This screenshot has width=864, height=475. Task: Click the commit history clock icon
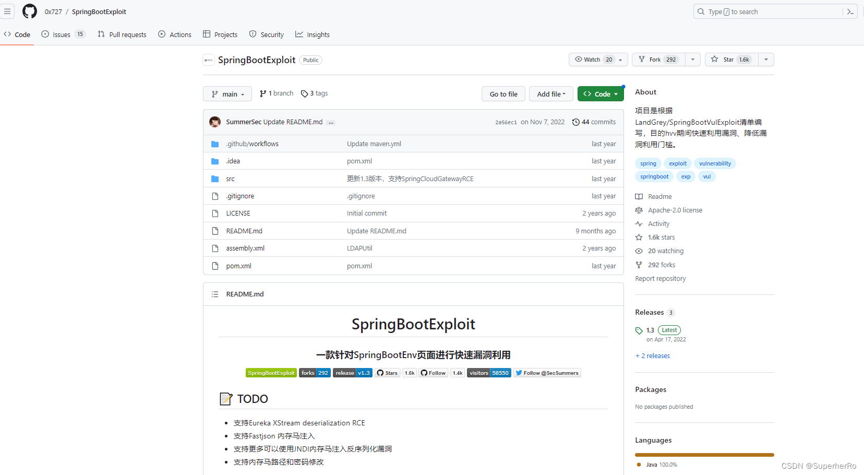pos(575,122)
